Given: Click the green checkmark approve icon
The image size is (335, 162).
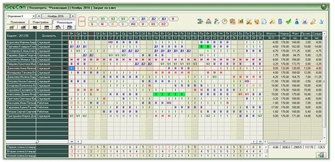Looking at the screenshot, I should click(289, 21).
